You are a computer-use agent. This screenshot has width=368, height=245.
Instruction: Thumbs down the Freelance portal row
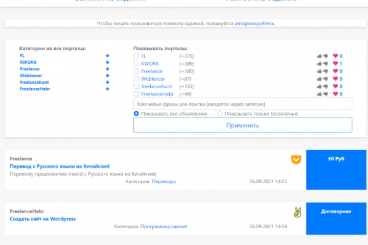(325, 71)
